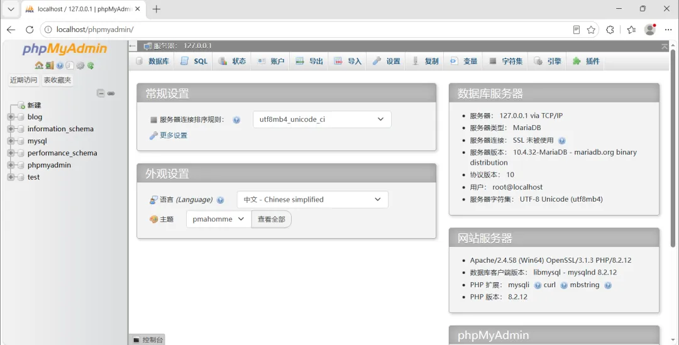Close the localhost phpMyAdmin browser tab
The width and height of the screenshot is (679, 345).
coord(138,9)
